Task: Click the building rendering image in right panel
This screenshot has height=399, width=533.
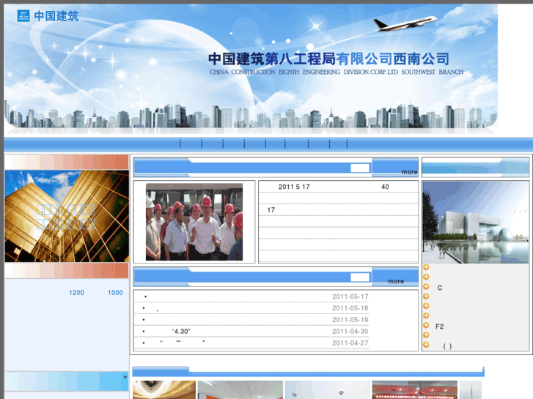Action: [476, 222]
